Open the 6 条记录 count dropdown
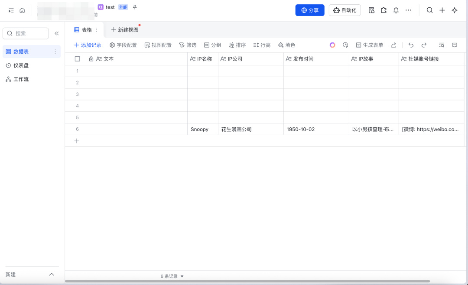468x285 pixels. [x=172, y=276]
